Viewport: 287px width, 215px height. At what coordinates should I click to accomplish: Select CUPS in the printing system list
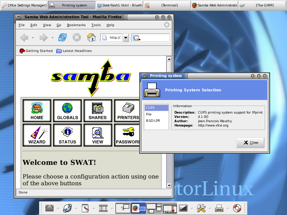(x=156, y=108)
